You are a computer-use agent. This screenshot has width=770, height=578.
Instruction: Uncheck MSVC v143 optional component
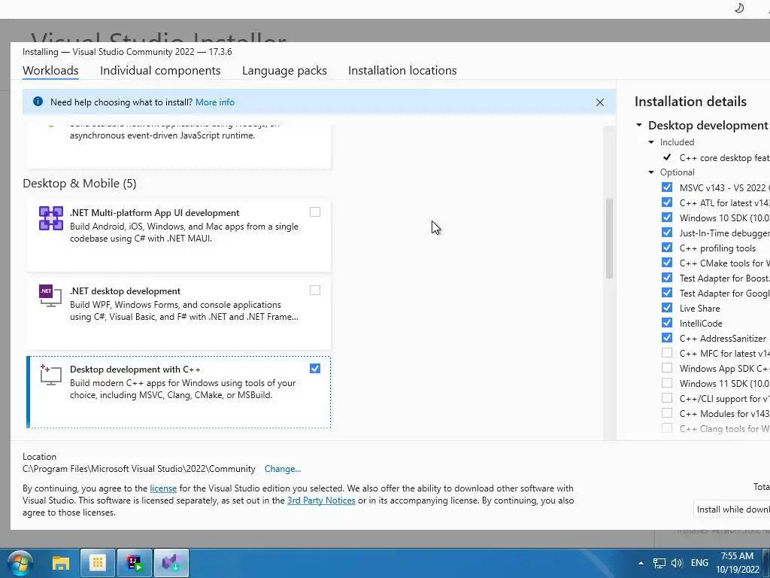click(x=666, y=187)
